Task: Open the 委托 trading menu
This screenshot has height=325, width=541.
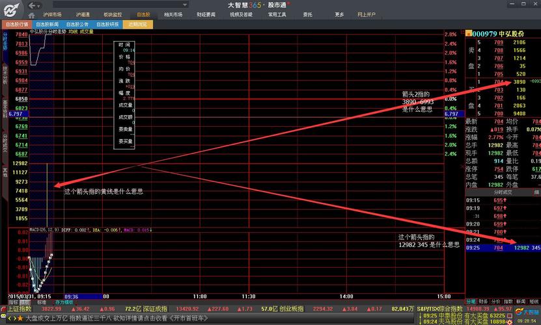Action: (x=307, y=14)
